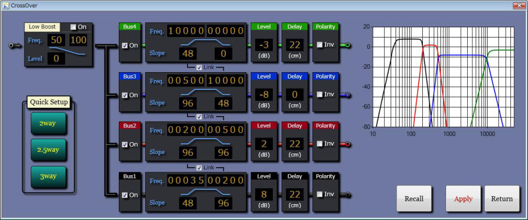Select Bus3 high frequency field 10000

[225, 81]
